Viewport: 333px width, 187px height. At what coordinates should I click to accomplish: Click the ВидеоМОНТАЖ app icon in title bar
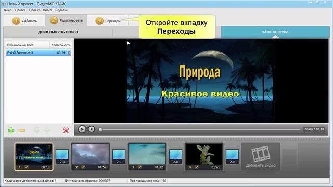coord(4,4)
